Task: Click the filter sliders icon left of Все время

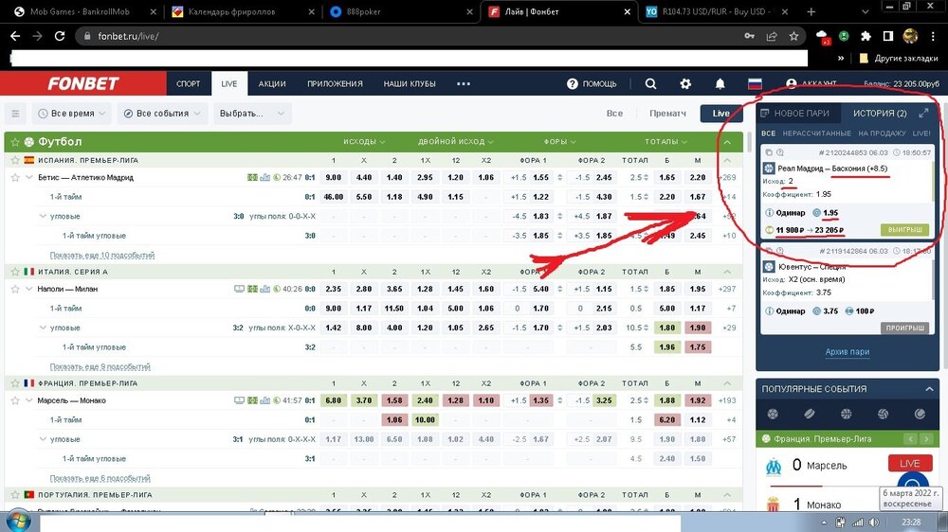Action: point(16,114)
